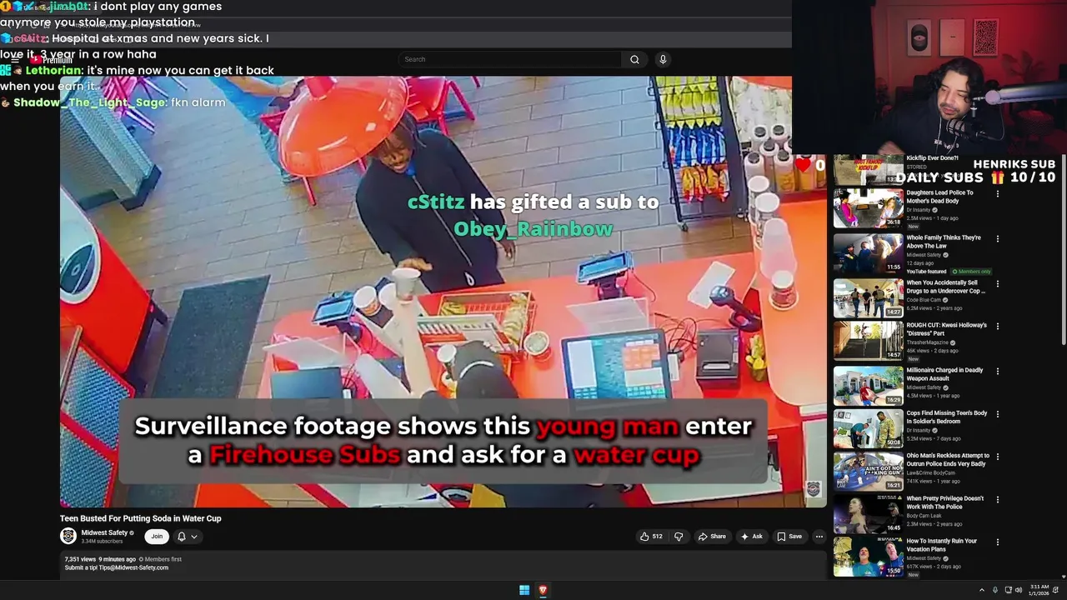Open options for When Pretty Privilege video
The image size is (1067, 600).
pyautogui.click(x=997, y=500)
